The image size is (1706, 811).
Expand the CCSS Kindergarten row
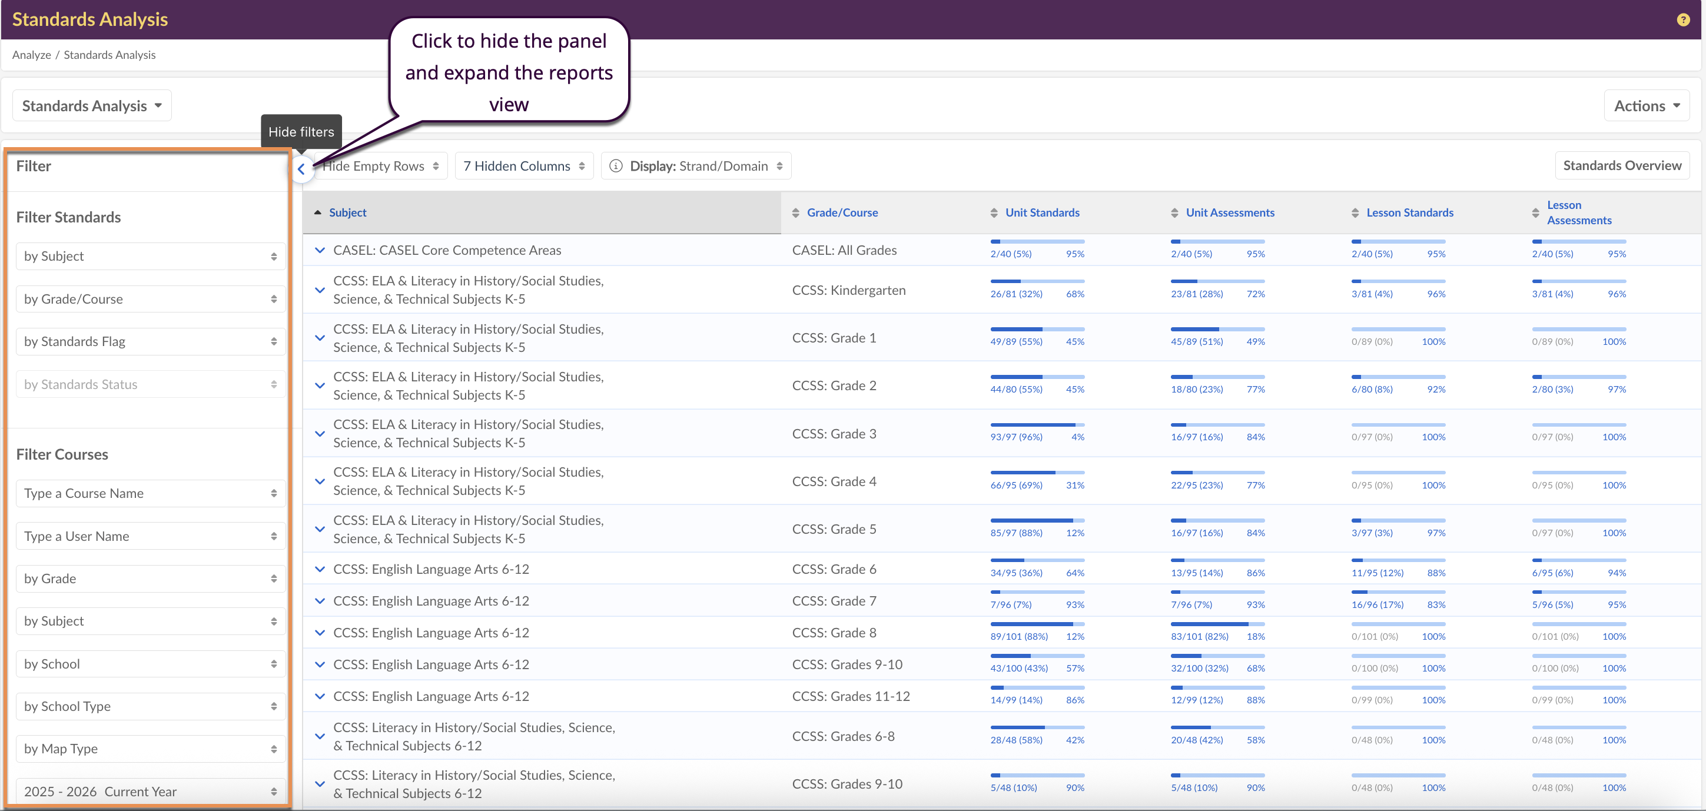pos(320,290)
